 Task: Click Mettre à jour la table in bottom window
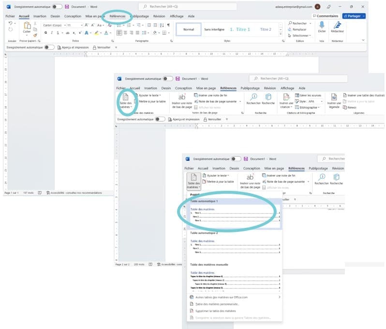coord(218,182)
